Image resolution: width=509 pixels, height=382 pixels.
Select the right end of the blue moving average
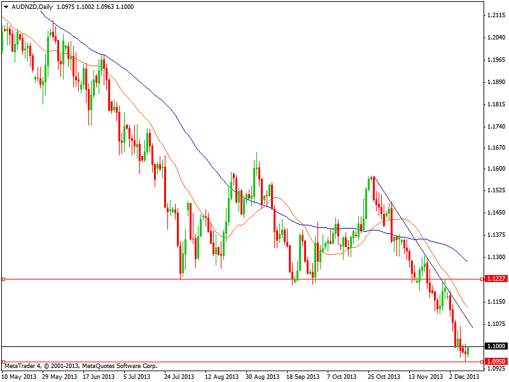click(x=468, y=261)
